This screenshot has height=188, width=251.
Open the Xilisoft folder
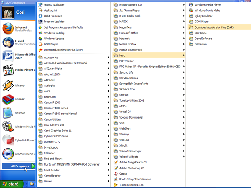149,145
